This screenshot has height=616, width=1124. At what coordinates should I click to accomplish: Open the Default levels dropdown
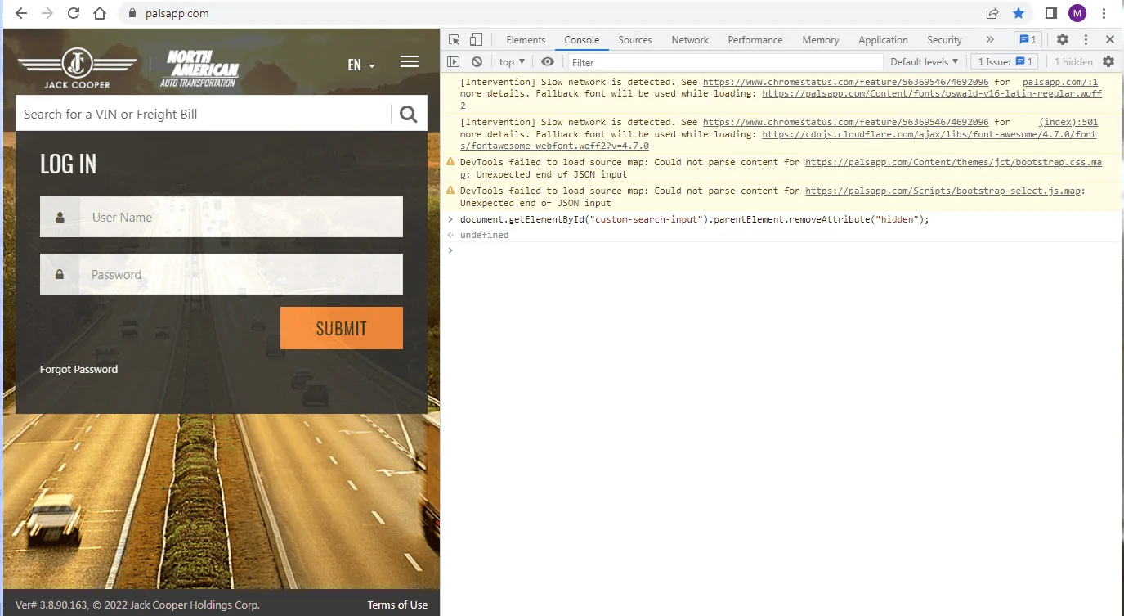pyautogui.click(x=924, y=62)
